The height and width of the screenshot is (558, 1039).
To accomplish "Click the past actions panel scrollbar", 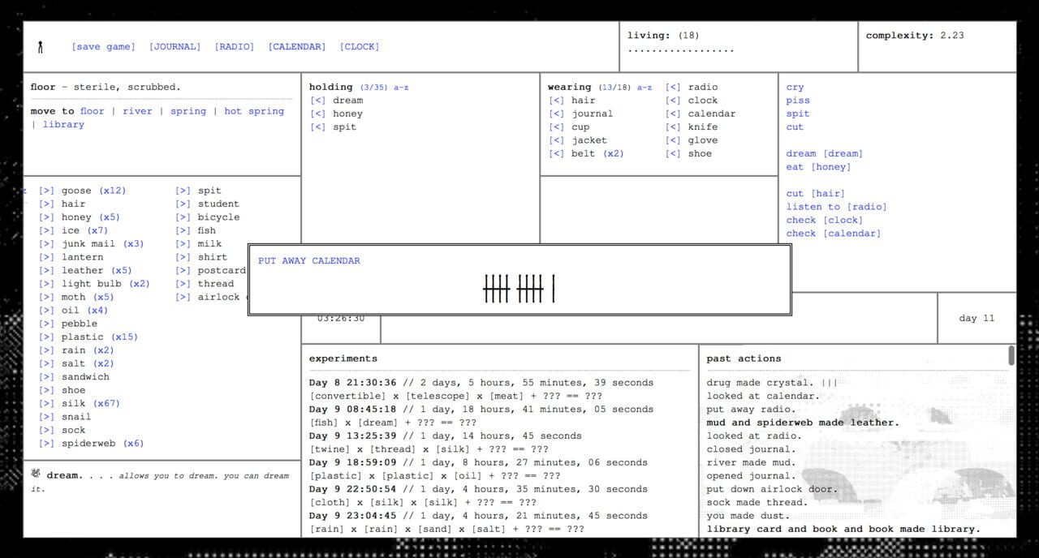I will tap(1011, 354).
